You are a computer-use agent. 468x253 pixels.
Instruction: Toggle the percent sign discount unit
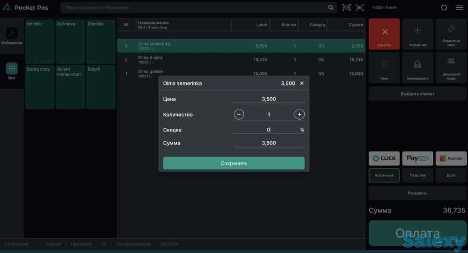302,130
